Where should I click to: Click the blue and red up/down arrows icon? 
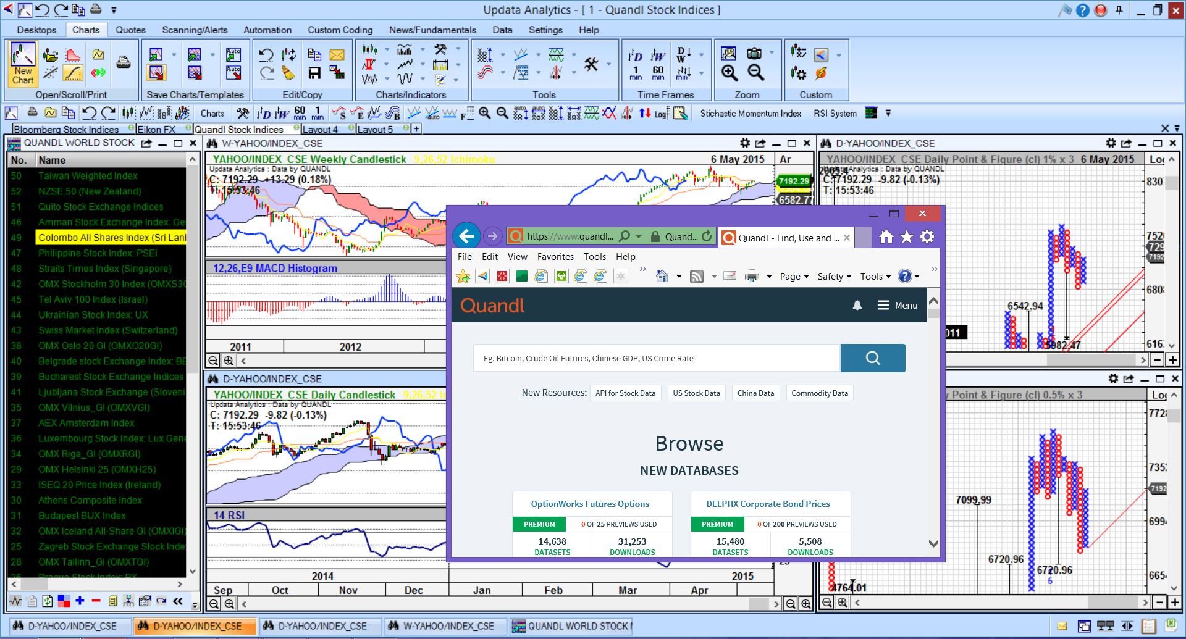coord(644,113)
